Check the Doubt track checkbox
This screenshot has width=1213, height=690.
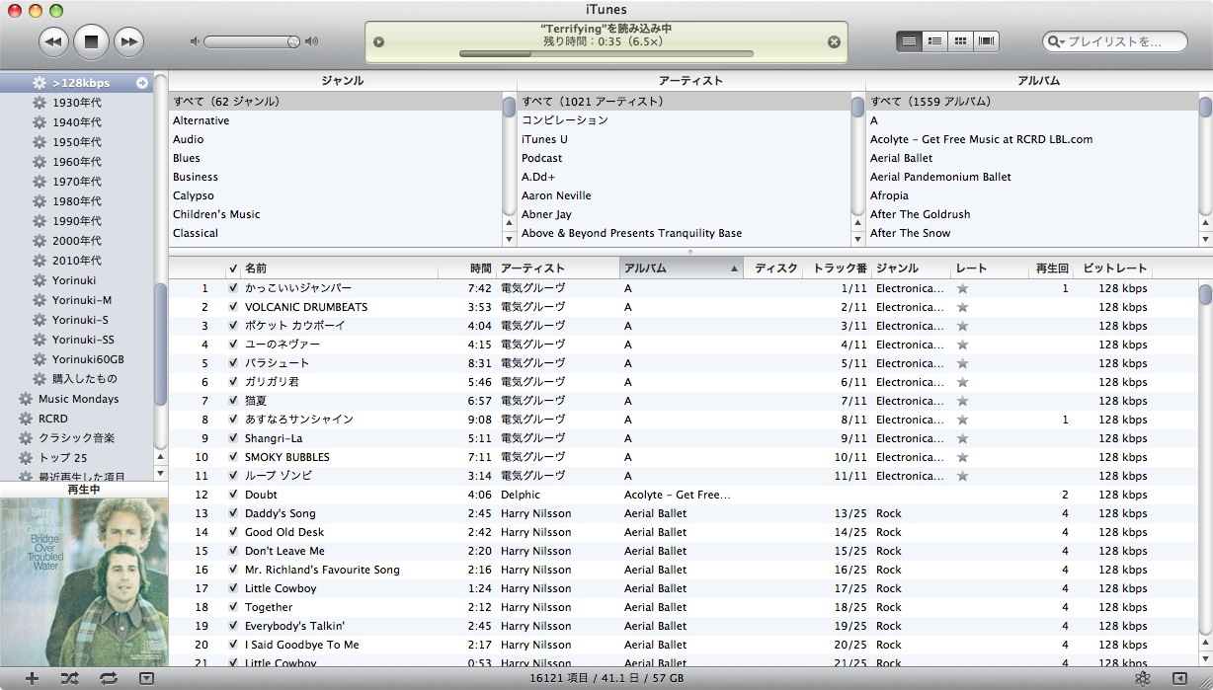pyautogui.click(x=233, y=495)
